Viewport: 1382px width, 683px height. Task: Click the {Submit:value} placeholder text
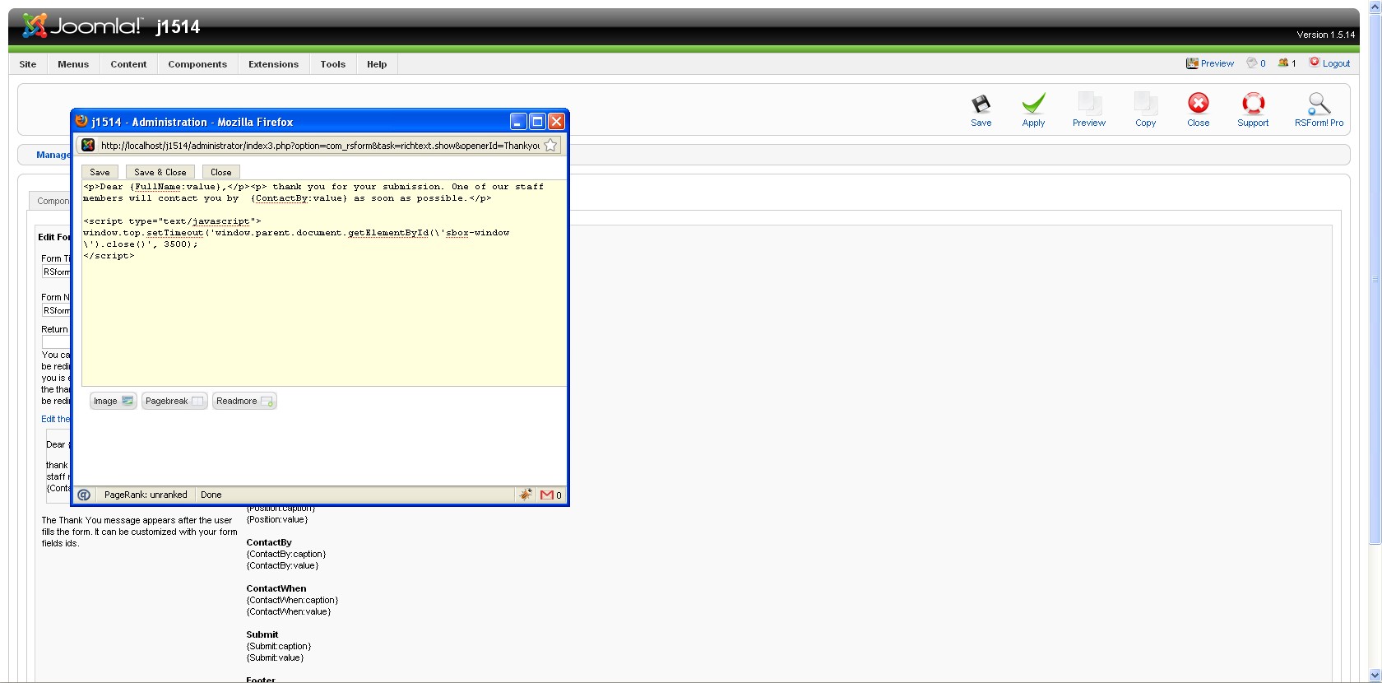click(275, 657)
